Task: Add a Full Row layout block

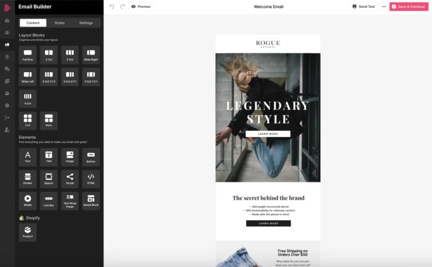Action: pos(27,55)
